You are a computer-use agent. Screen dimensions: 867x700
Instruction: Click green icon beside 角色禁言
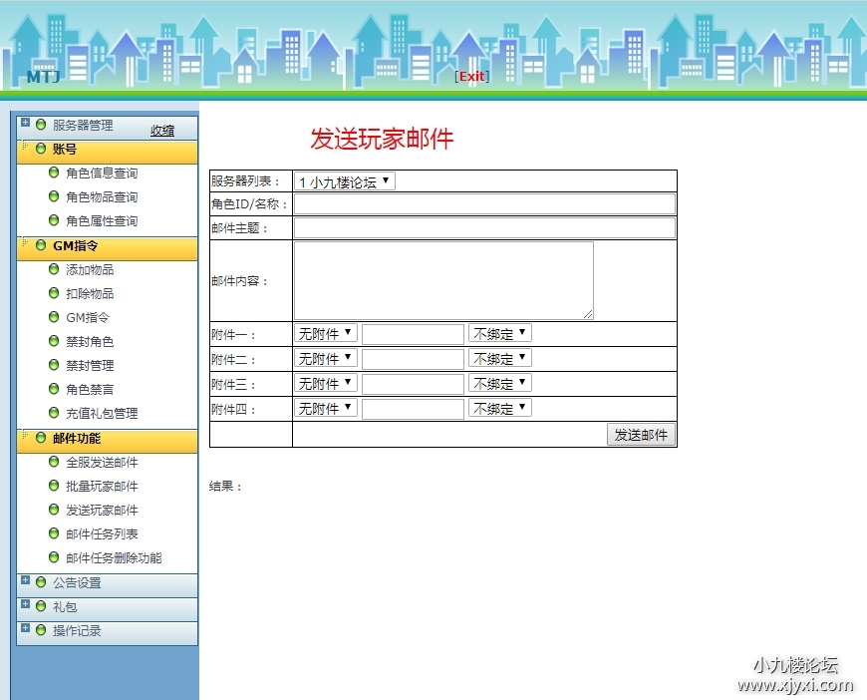click(x=54, y=389)
